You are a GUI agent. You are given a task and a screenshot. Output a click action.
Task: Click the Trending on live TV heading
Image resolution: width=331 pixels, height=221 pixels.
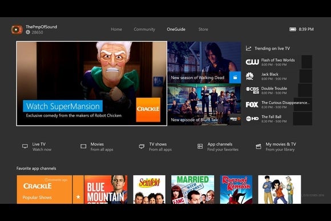coord(272,49)
